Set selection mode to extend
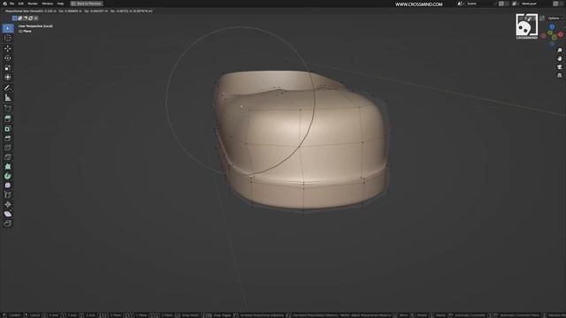This screenshot has width=566, height=318. tap(19, 18)
